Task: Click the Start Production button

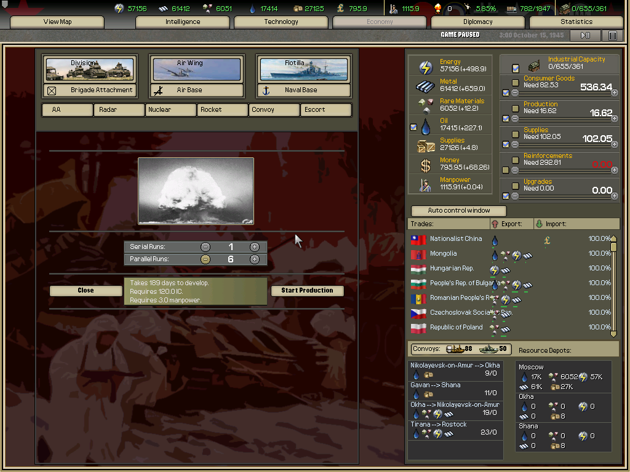Action: pyautogui.click(x=307, y=291)
